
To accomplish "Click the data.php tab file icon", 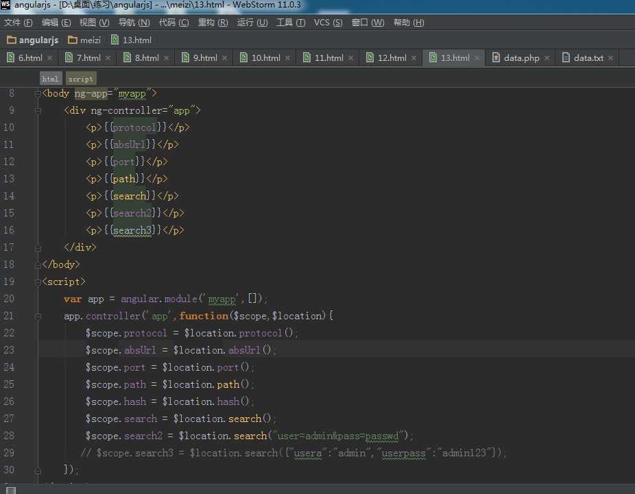I will (496, 58).
